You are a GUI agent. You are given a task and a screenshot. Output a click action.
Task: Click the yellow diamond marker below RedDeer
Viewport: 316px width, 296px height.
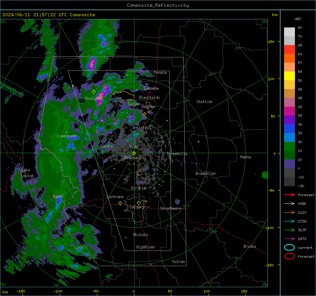coord(144,114)
